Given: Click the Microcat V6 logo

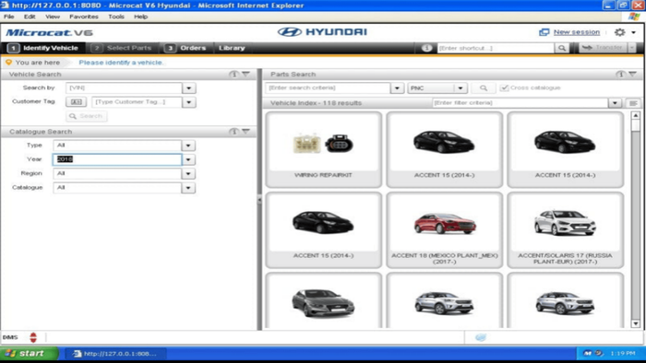Looking at the screenshot, I should [49, 32].
